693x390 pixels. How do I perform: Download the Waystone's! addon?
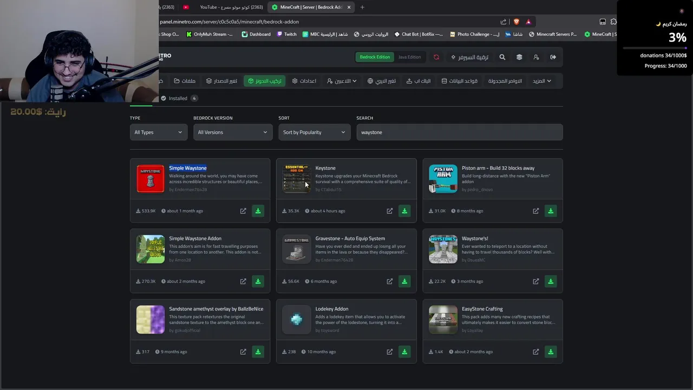(x=551, y=281)
